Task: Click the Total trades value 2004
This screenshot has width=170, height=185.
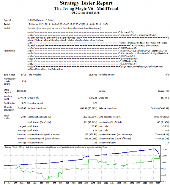Action: [23, 117]
